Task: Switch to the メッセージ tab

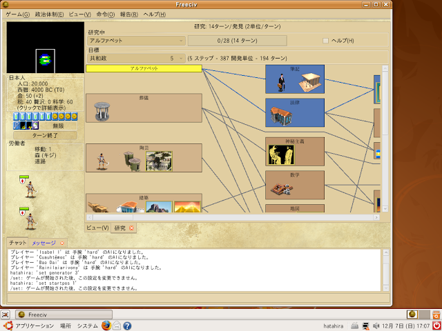Action: [x=44, y=243]
